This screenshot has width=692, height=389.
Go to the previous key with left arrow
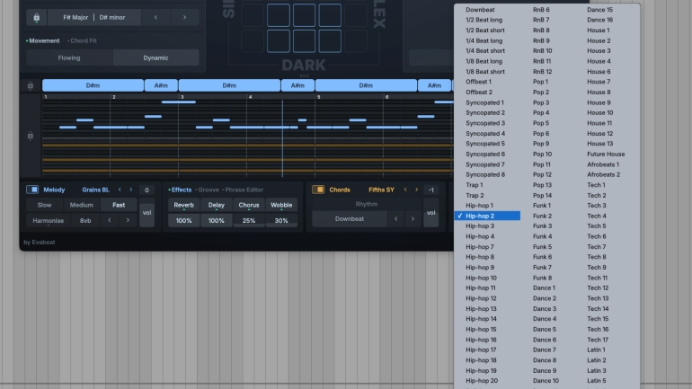[x=155, y=17]
